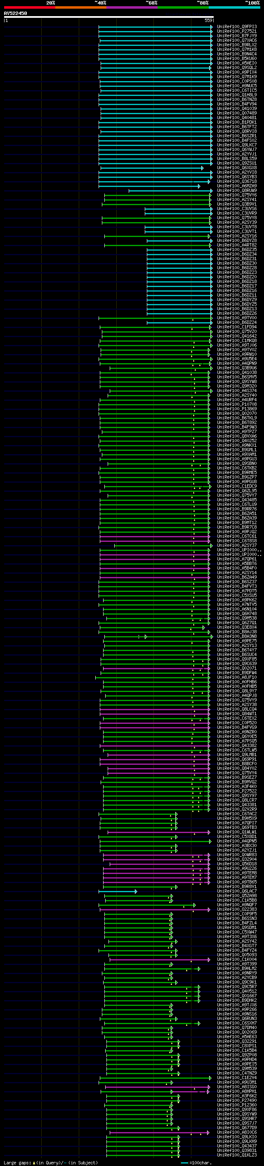Select the UniRef100_B6ZA49 label

pos(237,577)
